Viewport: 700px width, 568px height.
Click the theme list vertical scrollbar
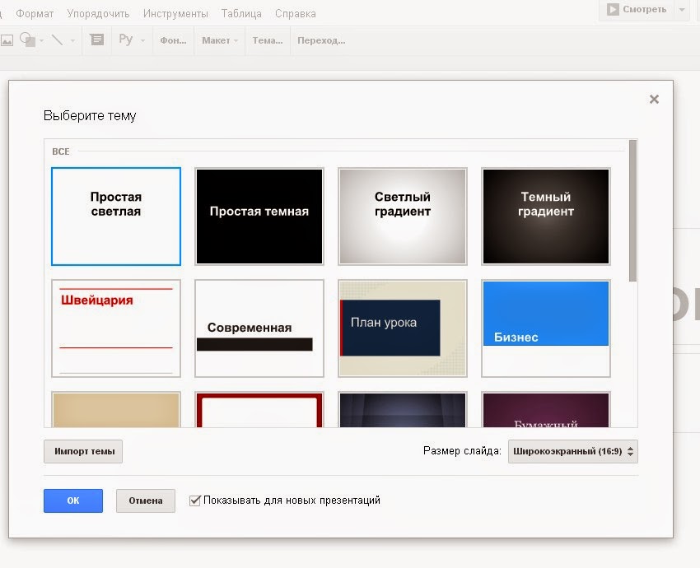632,211
